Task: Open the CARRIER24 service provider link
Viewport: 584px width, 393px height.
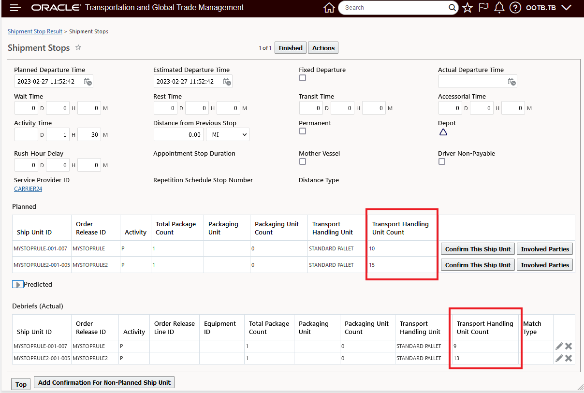Action: pyautogui.click(x=28, y=189)
